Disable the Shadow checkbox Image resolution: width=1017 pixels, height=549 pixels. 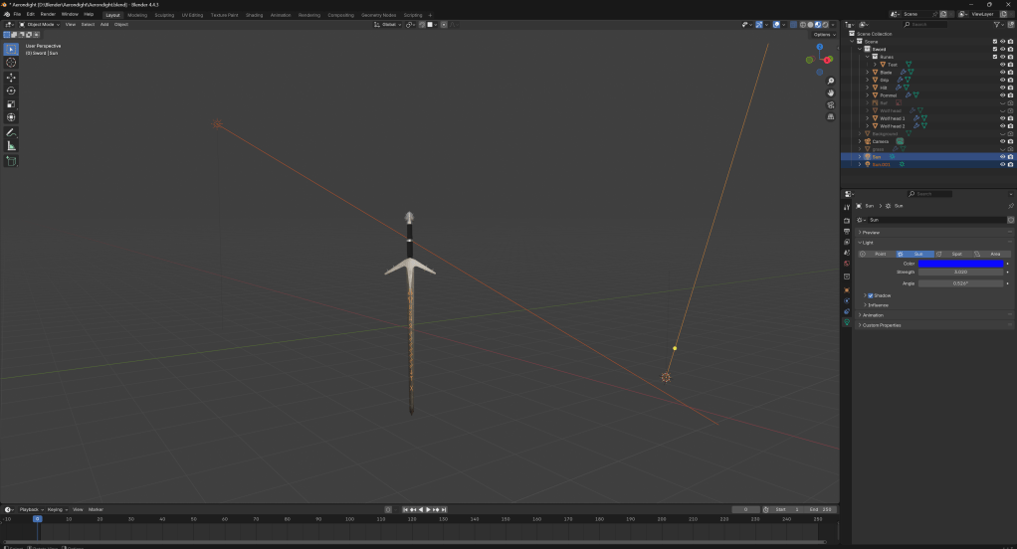coord(870,295)
